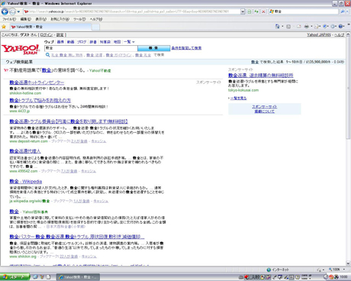Image resolution: width=351 pixels, height=281 pixels.
Task: Switch to the 画像 search tab
Action: pos(60,42)
